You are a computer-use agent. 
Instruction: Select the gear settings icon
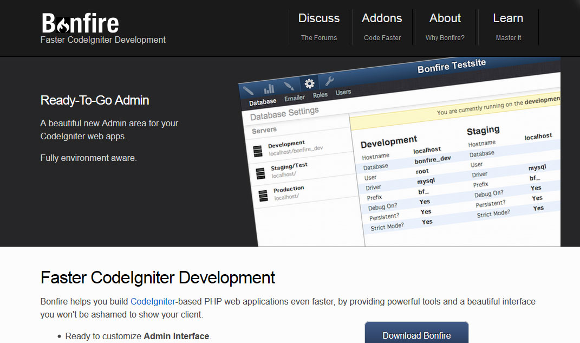[309, 83]
